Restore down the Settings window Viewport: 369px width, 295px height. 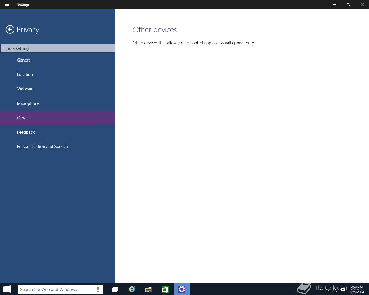(348, 5)
